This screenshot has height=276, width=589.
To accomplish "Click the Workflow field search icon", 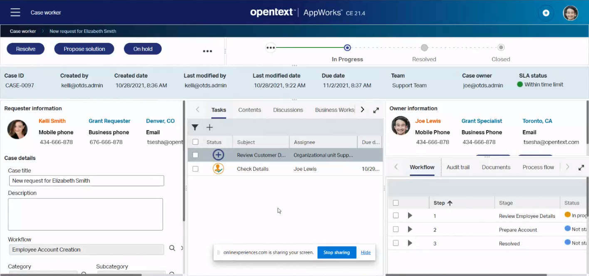I will [x=172, y=248].
